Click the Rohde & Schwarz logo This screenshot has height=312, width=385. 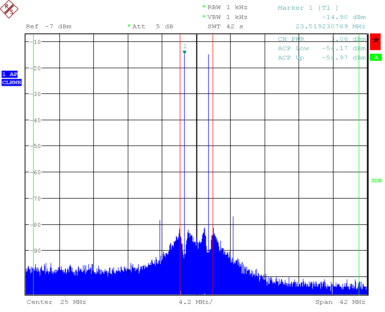click(x=9, y=9)
